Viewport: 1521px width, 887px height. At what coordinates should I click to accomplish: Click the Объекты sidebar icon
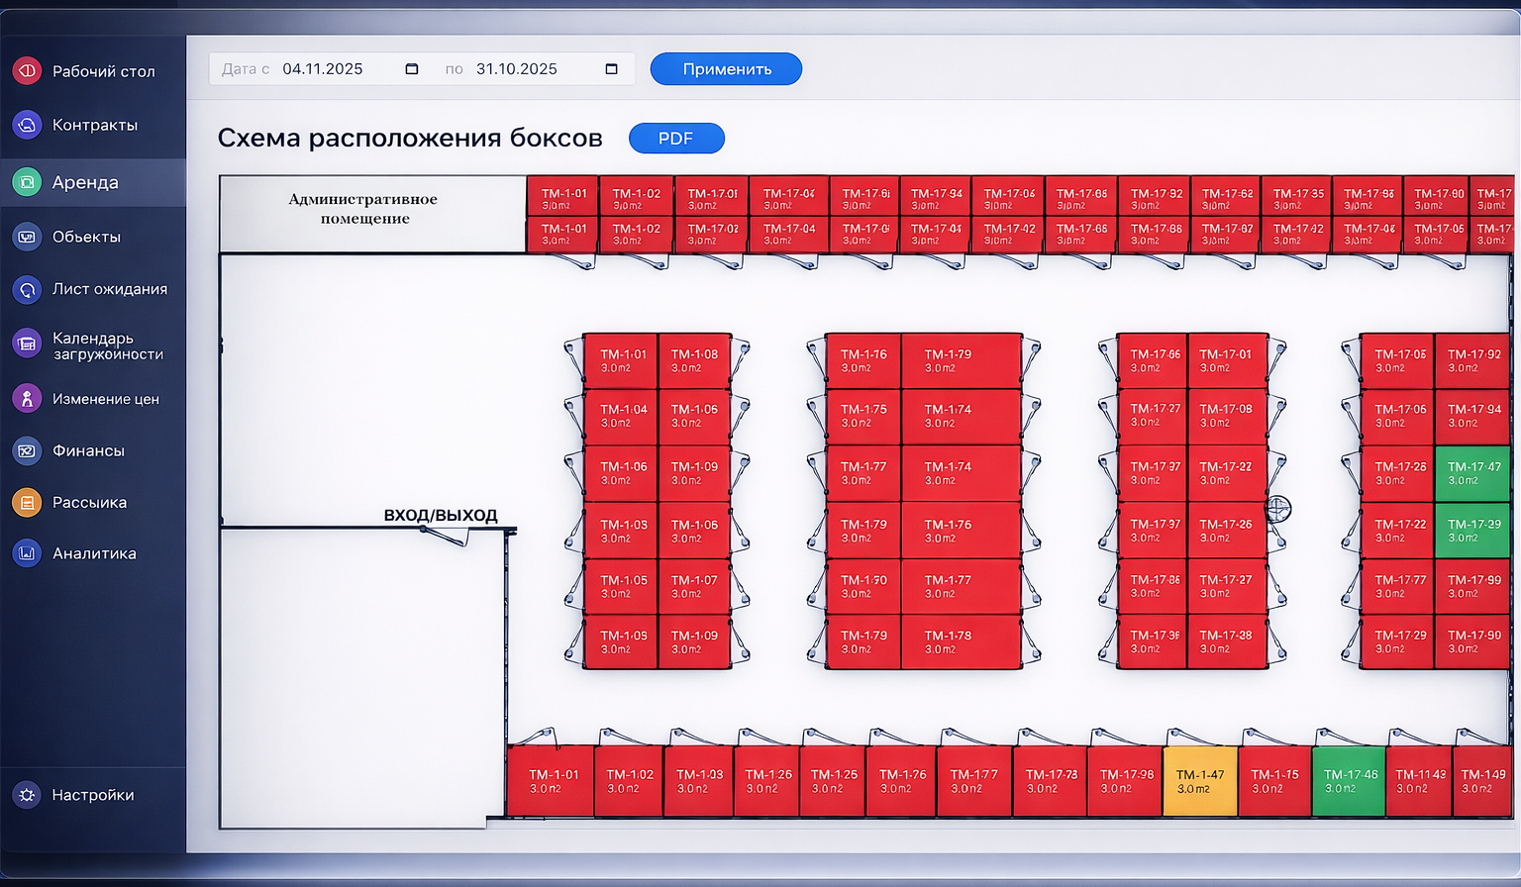(x=27, y=237)
